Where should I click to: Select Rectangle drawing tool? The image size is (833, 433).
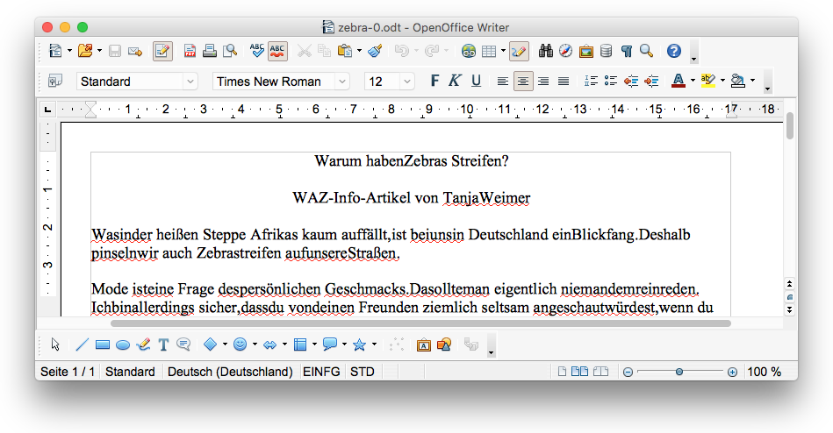(103, 345)
